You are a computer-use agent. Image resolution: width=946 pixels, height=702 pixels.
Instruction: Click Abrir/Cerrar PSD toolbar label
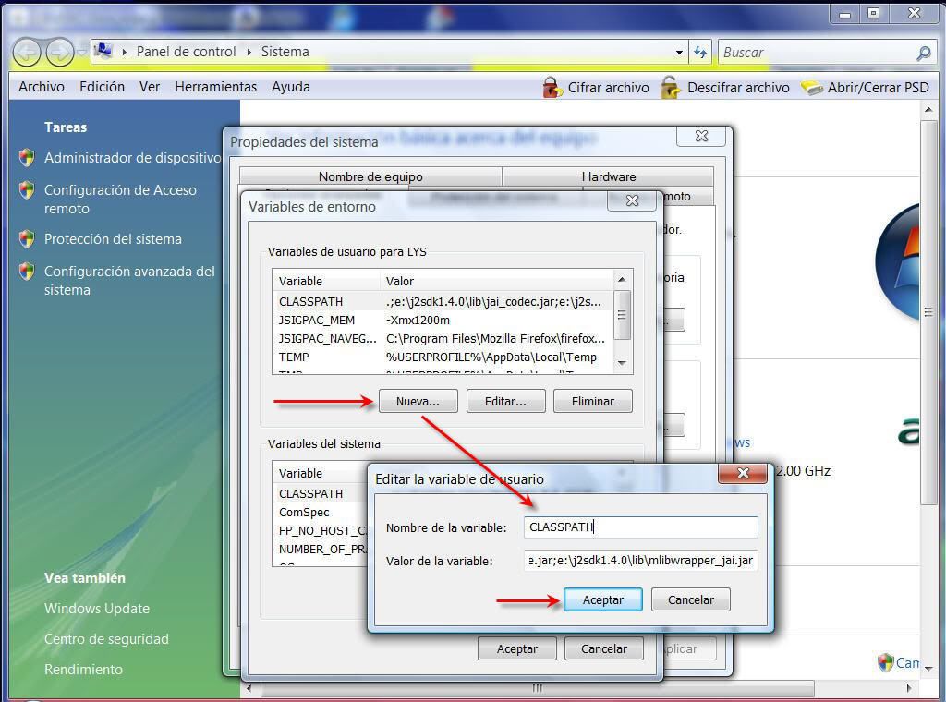[x=878, y=88]
